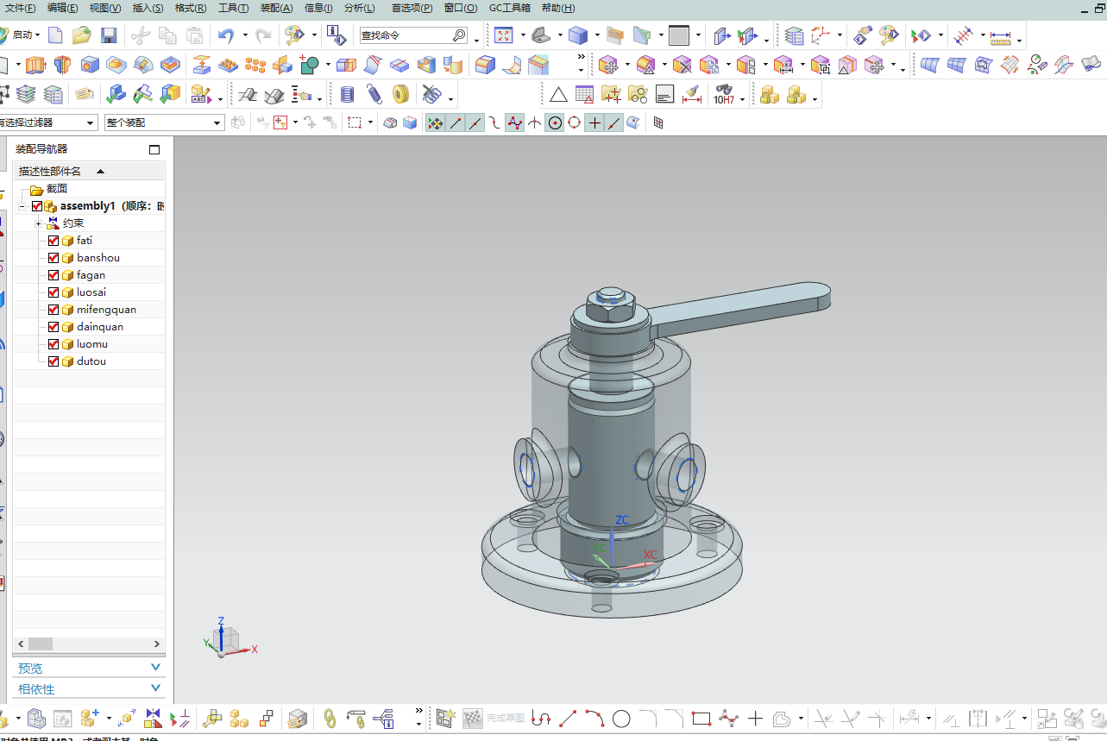Click the extension spring icon
This screenshot has height=741, width=1107.
coord(374,94)
